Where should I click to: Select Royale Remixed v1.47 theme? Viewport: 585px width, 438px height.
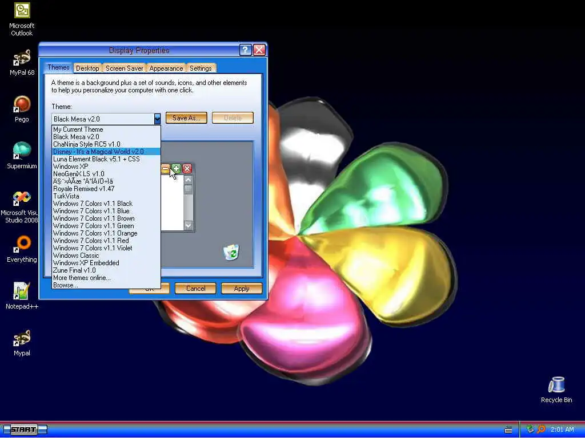(x=106, y=189)
